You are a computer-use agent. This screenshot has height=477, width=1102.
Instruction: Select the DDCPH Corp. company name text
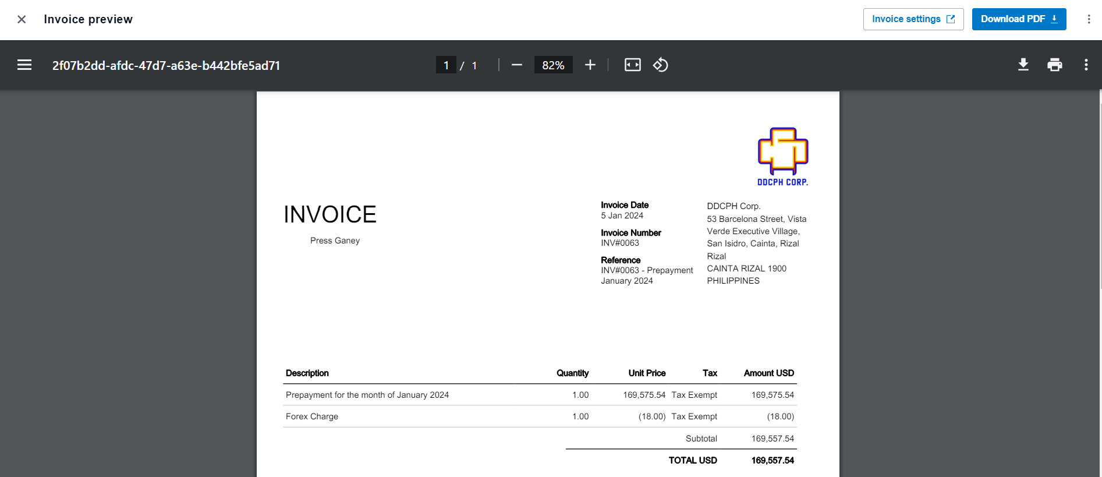click(x=734, y=206)
